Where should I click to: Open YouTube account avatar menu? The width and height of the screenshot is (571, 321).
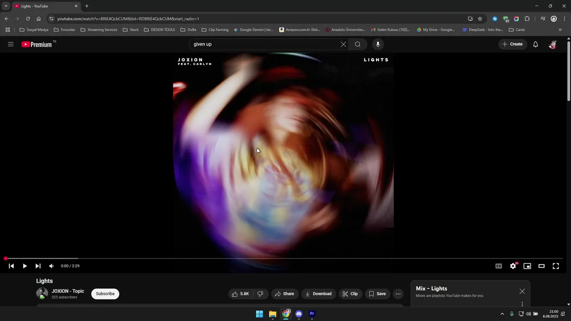click(x=553, y=44)
